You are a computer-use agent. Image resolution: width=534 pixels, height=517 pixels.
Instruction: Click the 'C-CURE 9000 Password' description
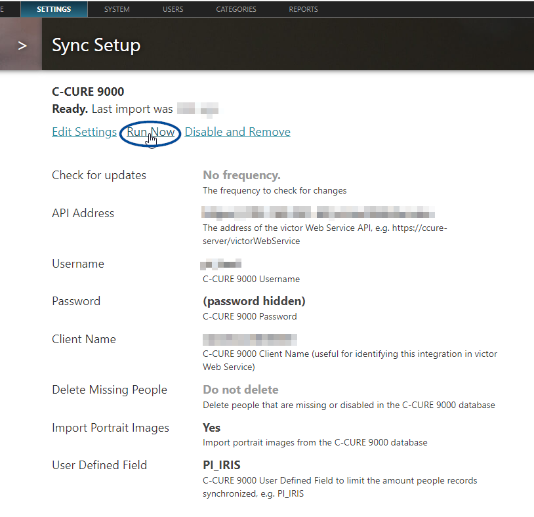pos(250,316)
